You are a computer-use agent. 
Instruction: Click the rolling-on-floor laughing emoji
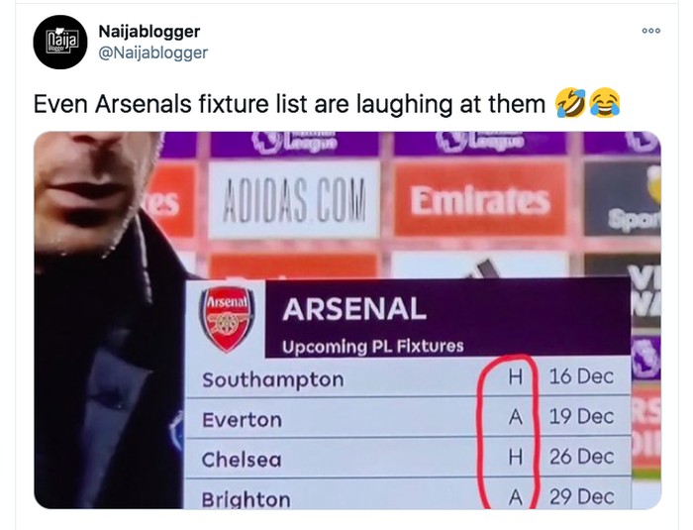point(571,102)
